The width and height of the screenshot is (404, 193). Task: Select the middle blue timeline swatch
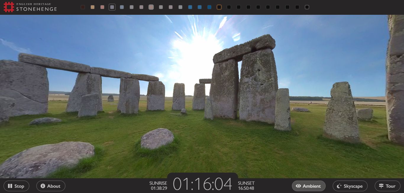tap(200, 7)
